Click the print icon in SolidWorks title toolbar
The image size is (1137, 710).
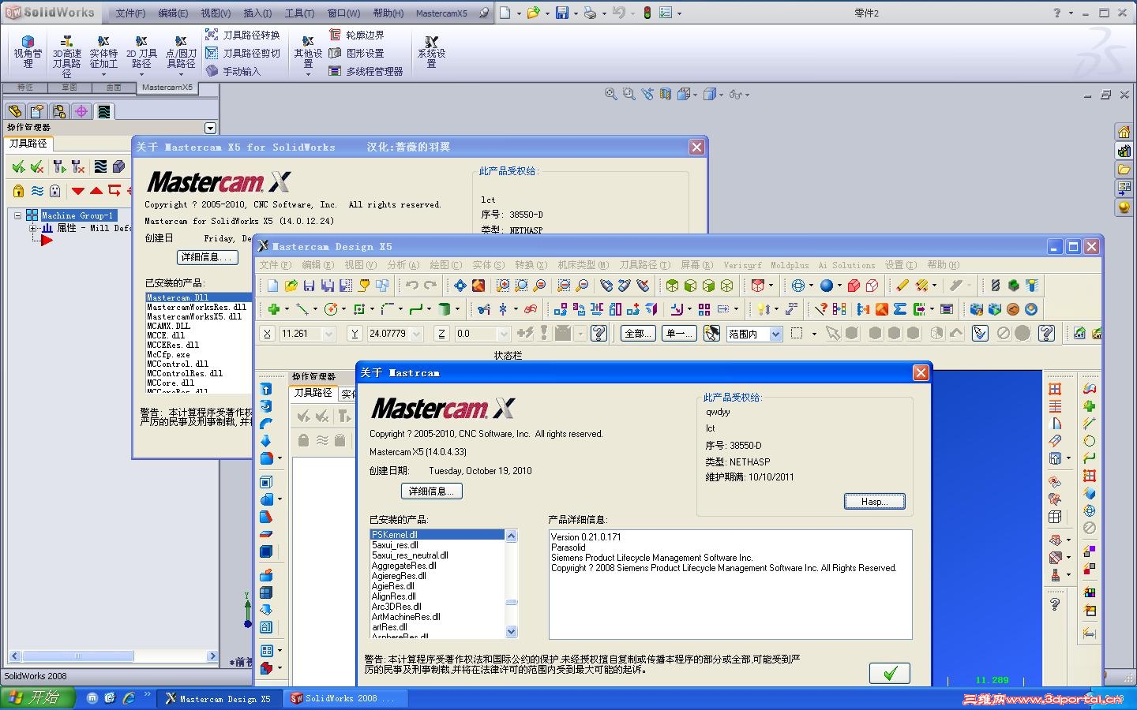pyautogui.click(x=590, y=13)
